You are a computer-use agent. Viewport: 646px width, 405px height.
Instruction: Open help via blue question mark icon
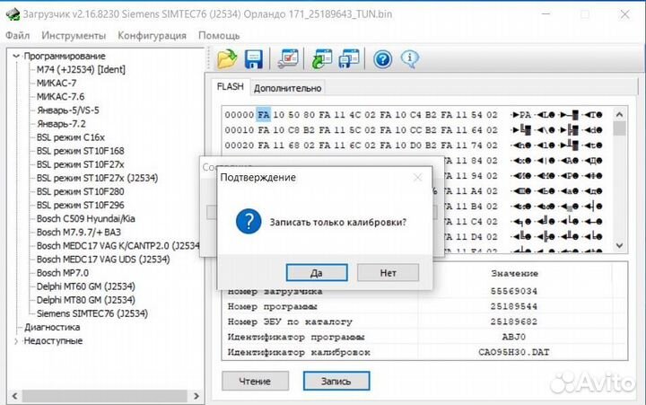click(x=383, y=60)
